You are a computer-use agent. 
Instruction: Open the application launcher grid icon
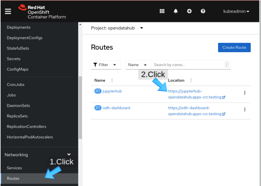pos(162,11)
